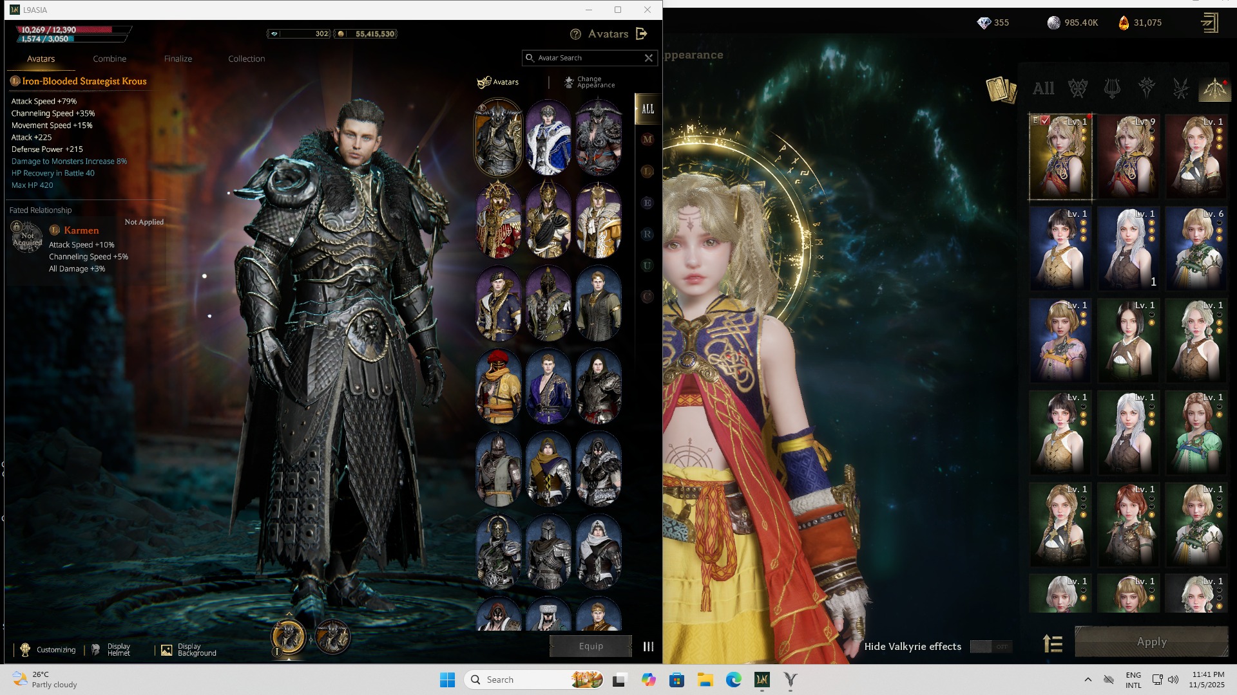Open the golden card deck icon

coord(1001,89)
